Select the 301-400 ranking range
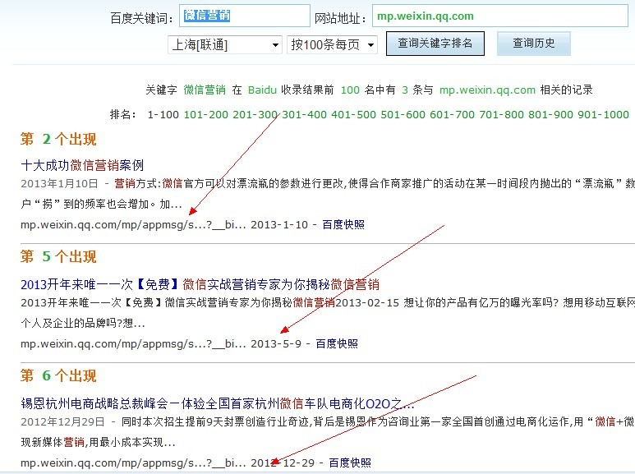Screen dimensions: 635x474 coord(304,114)
